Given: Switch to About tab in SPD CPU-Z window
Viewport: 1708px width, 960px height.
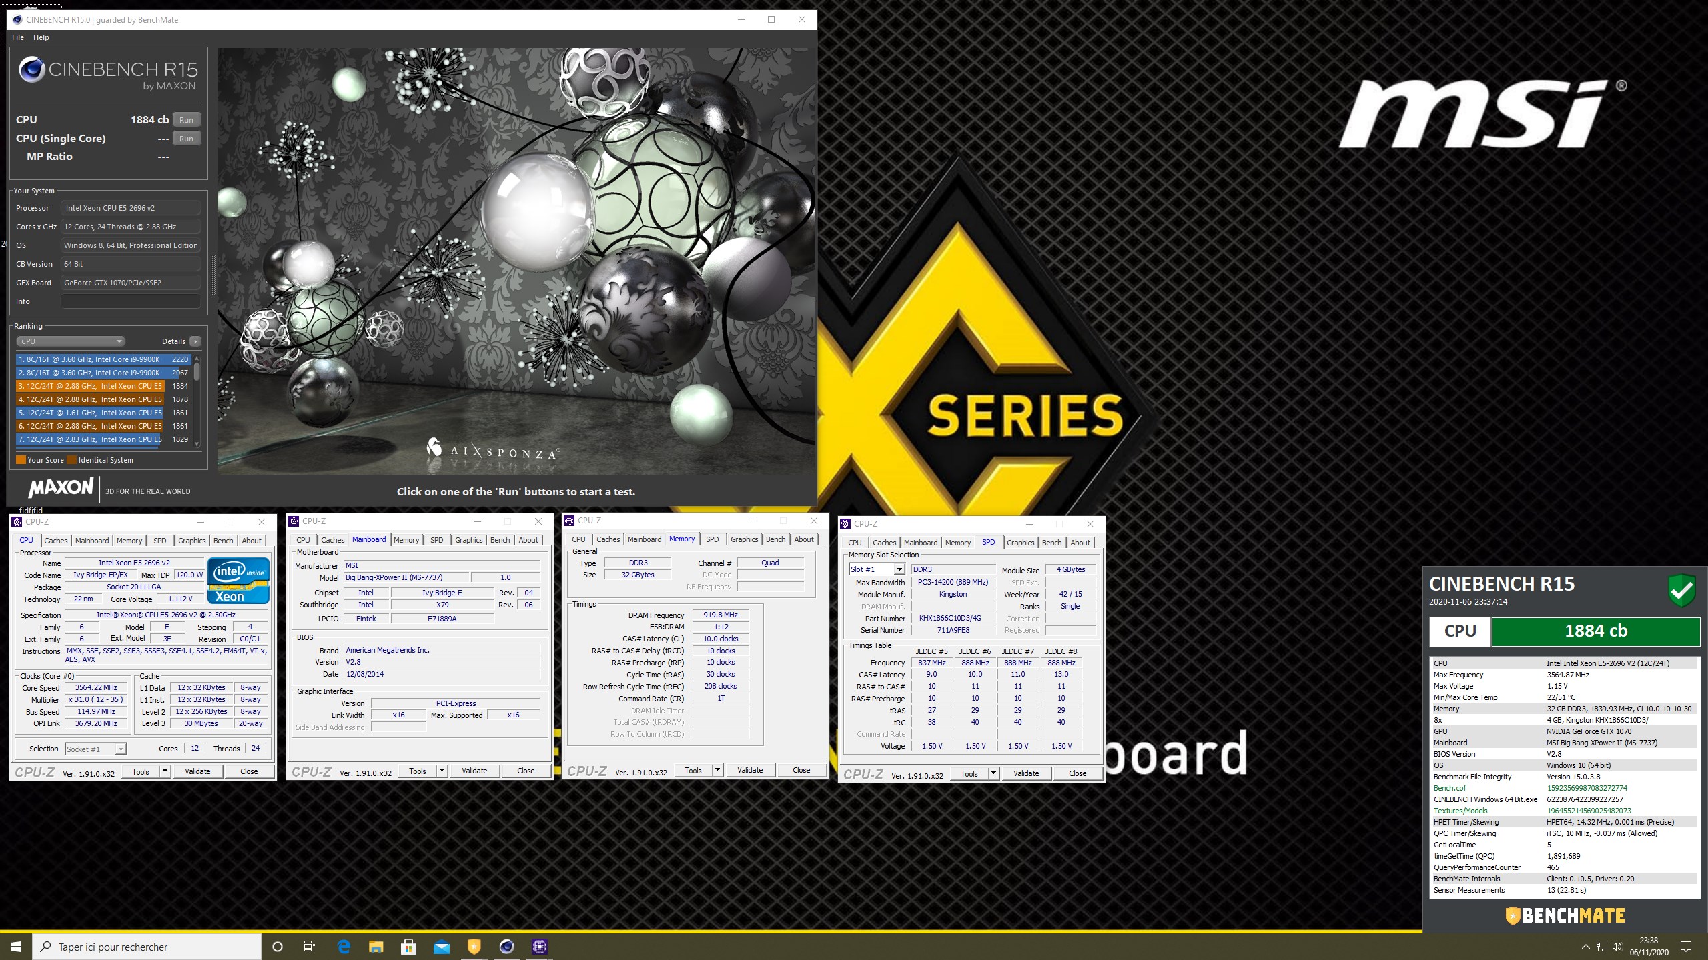Looking at the screenshot, I should (1080, 543).
